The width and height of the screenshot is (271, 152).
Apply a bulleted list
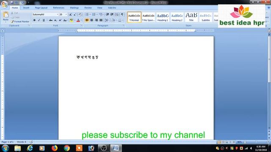pos(87,14)
